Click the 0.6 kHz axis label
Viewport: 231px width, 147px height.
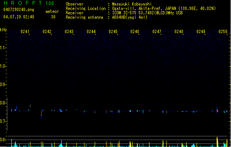click(3, 140)
